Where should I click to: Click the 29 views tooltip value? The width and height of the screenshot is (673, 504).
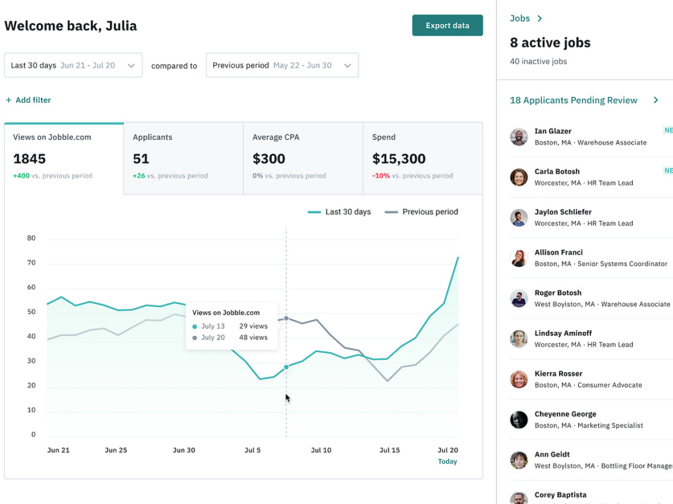253,326
